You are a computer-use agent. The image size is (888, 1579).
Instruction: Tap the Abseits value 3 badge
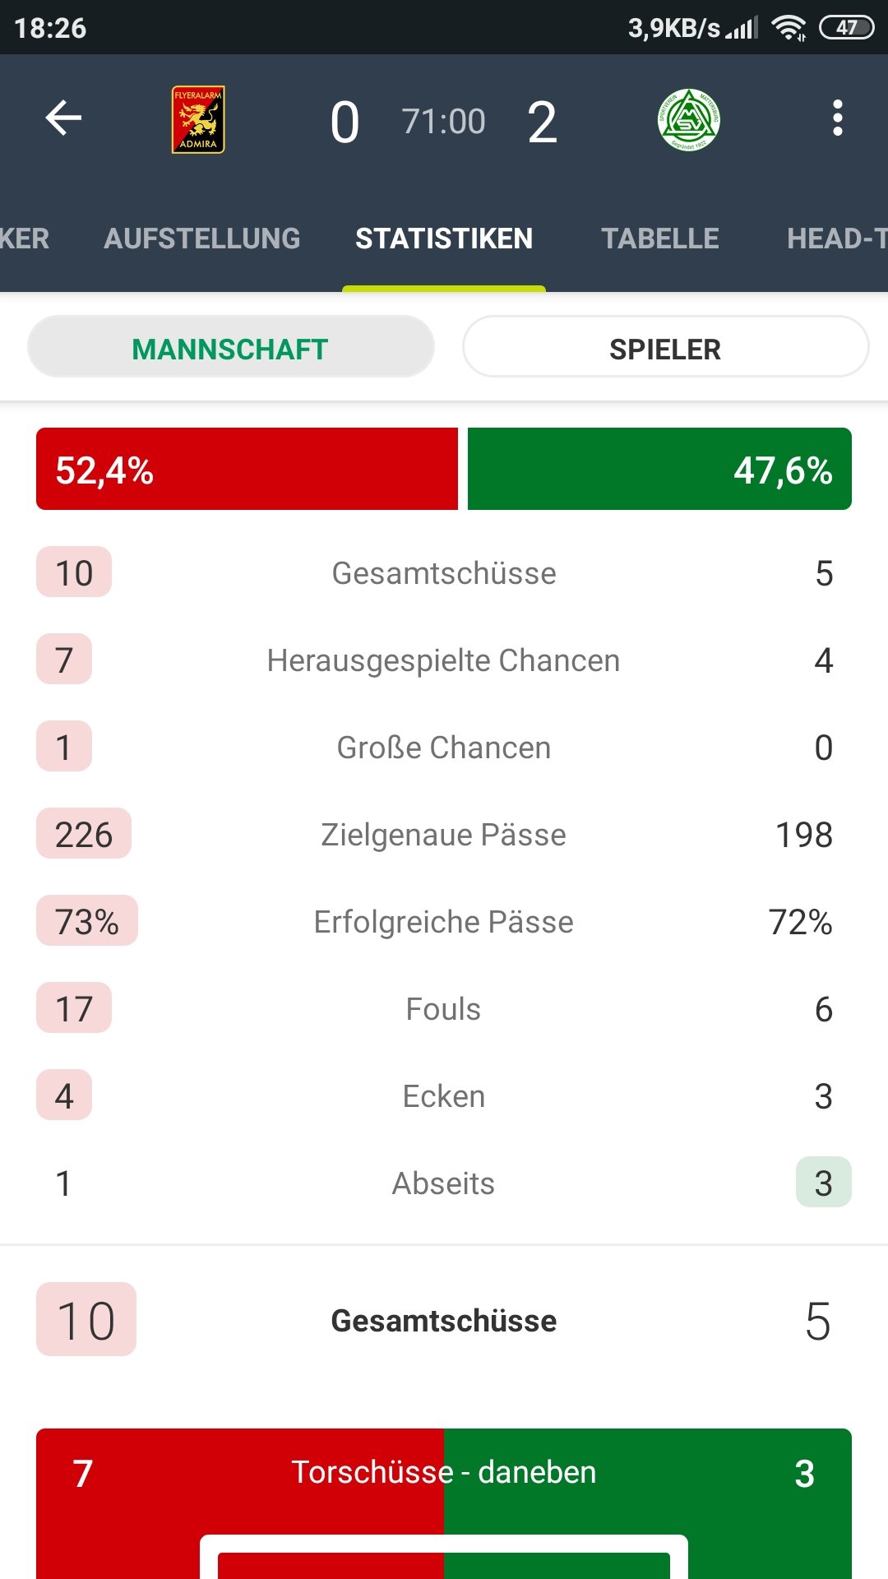tap(824, 1183)
